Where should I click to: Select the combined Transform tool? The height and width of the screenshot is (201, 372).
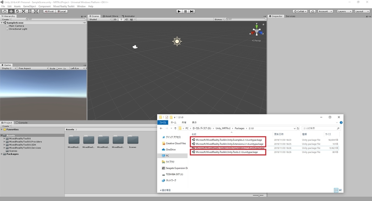coord(36,11)
